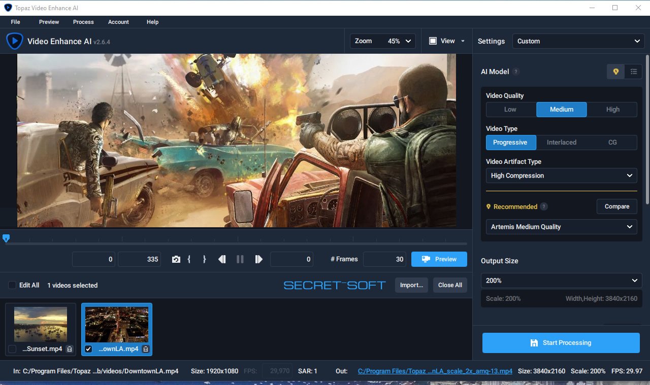
Task: Expand the Video Artifact Type dropdown
Action: 561,176
